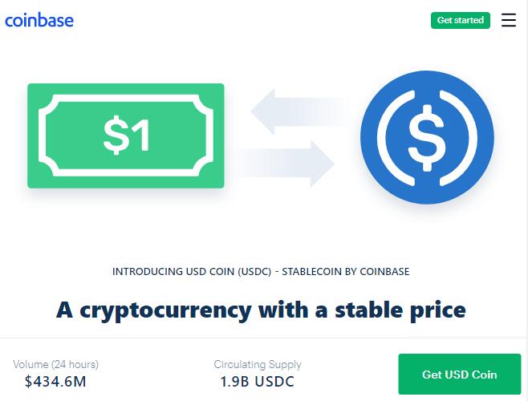Click the Get USD Coin button

click(x=460, y=374)
